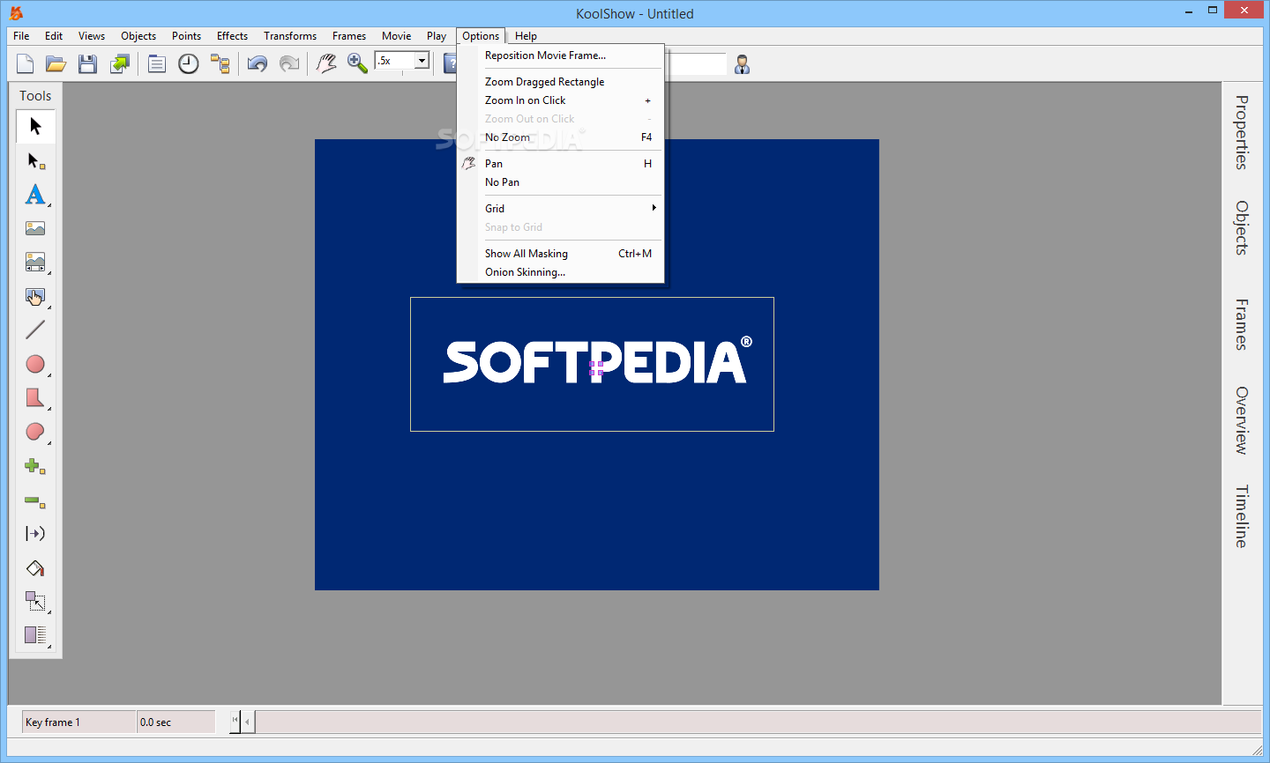
Task: Pick the freeform blob shape tool
Action: point(35,432)
